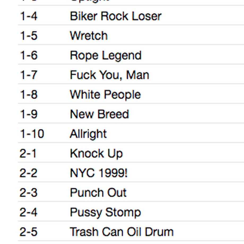Select the NYC 1999! track title
This screenshot has width=244, height=244.
click(x=99, y=173)
